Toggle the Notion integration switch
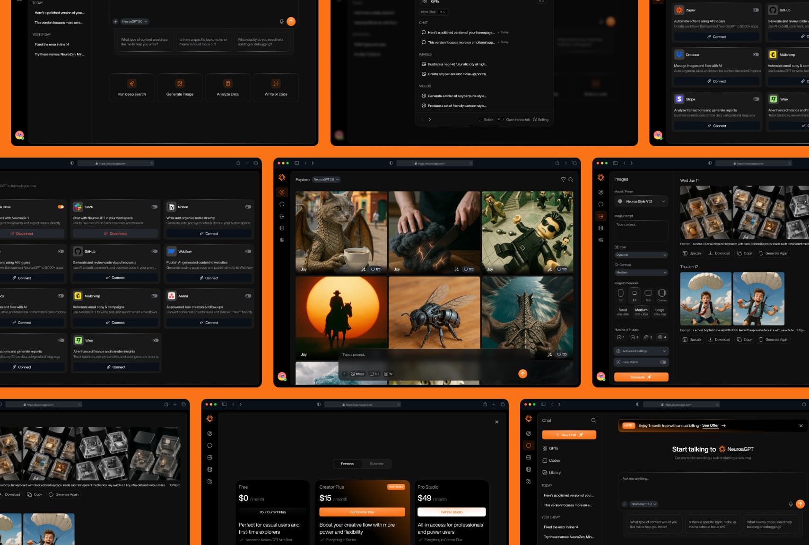This screenshot has height=545, width=809. [x=248, y=207]
